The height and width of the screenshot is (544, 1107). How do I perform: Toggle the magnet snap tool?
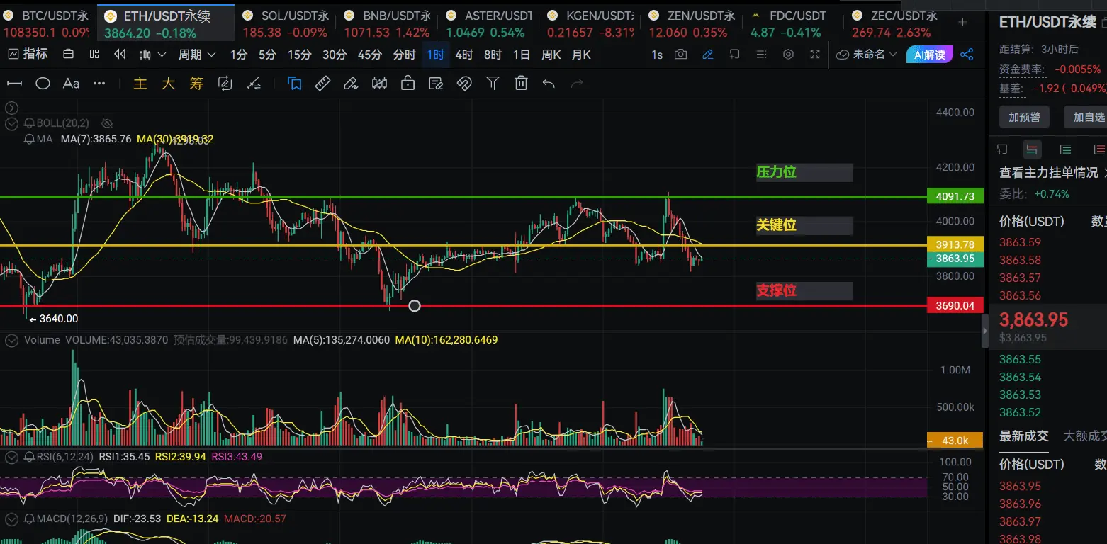(x=464, y=84)
